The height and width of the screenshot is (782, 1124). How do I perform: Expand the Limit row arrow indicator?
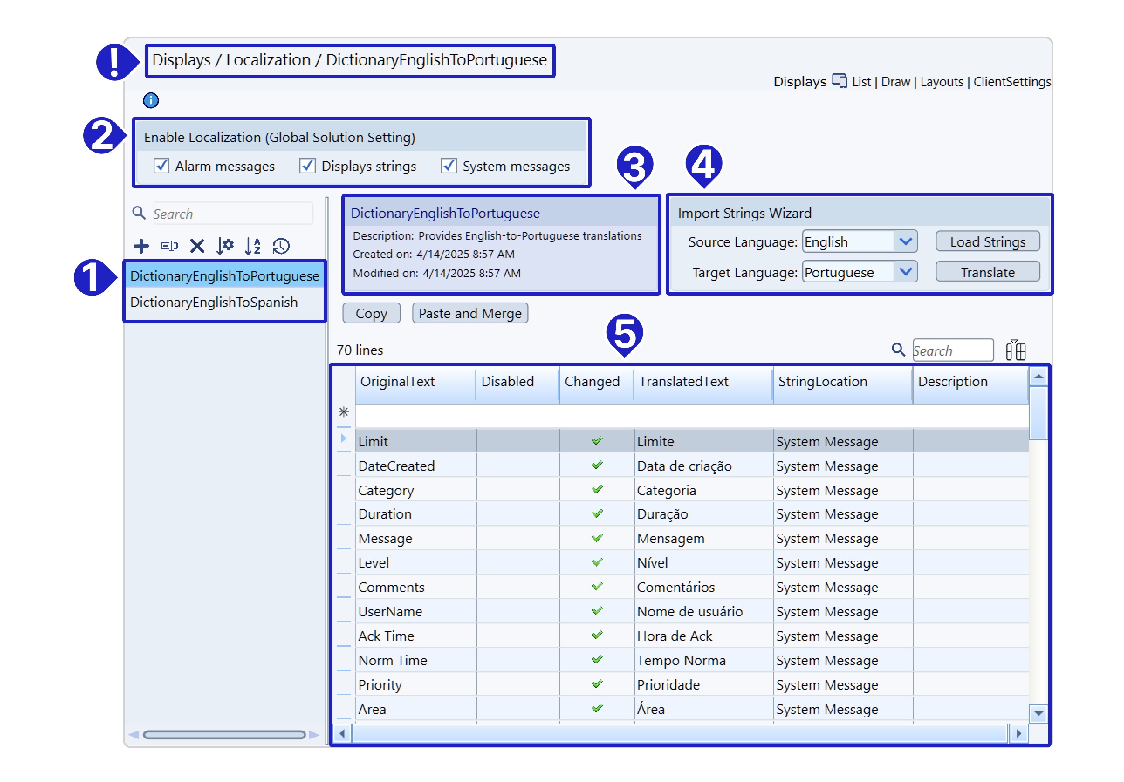coord(344,439)
